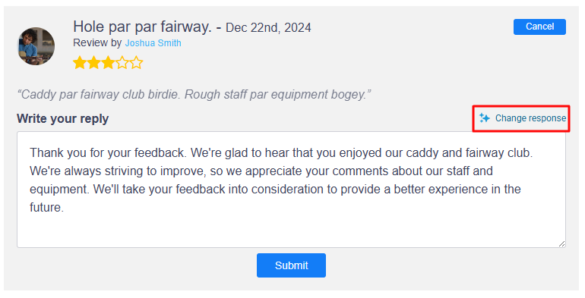585x298 pixels.
Task: Click the Change response link text
Action: pyautogui.click(x=530, y=118)
